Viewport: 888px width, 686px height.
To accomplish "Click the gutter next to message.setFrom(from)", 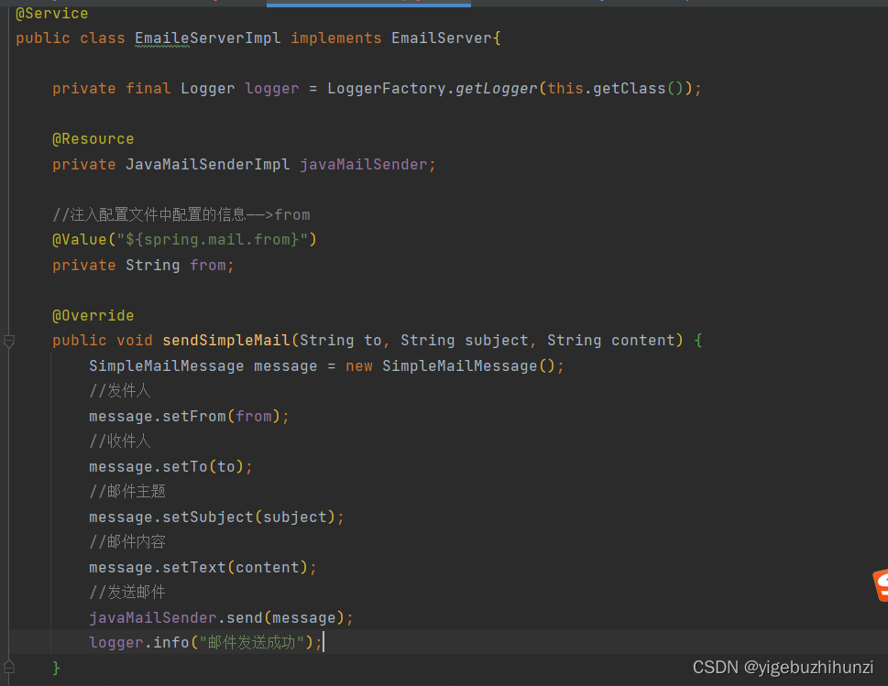I will pyautogui.click(x=9, y=416).
